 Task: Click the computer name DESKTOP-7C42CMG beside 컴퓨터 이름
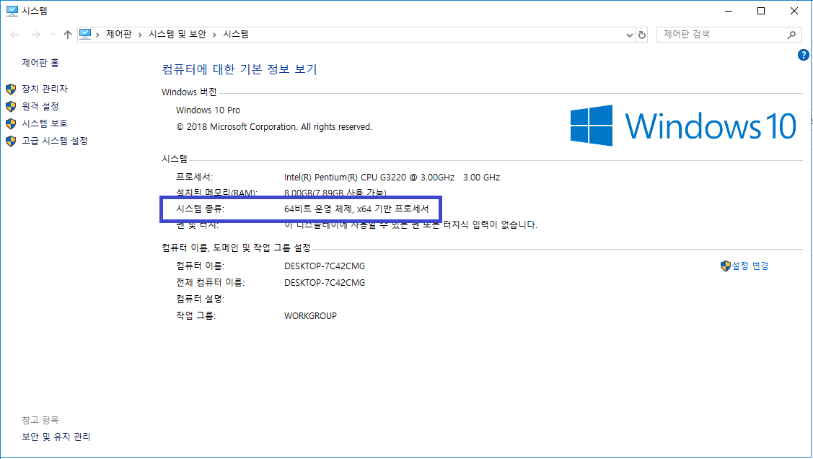tap(325, 266)
